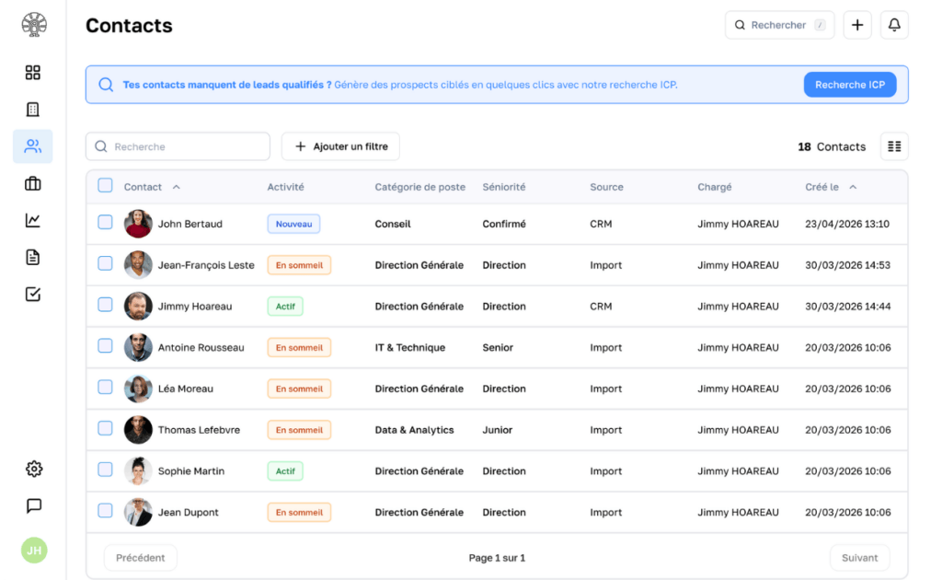Click the briefcase deals icon

tap(33, 182)
